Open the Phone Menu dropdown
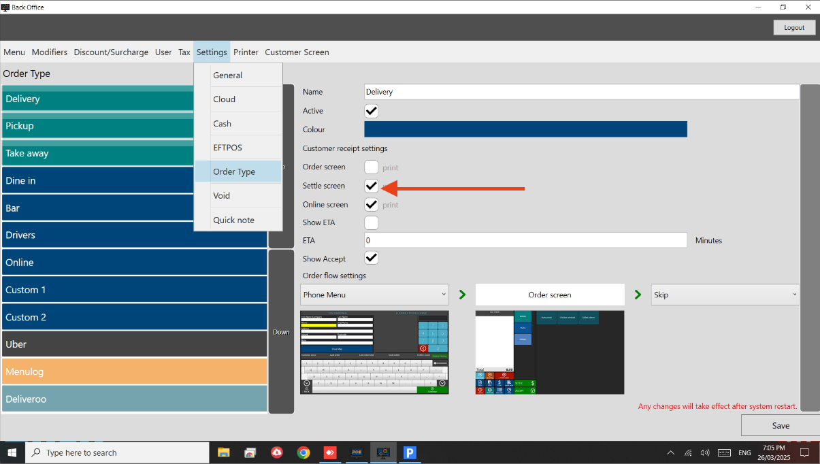 (374, 295)
